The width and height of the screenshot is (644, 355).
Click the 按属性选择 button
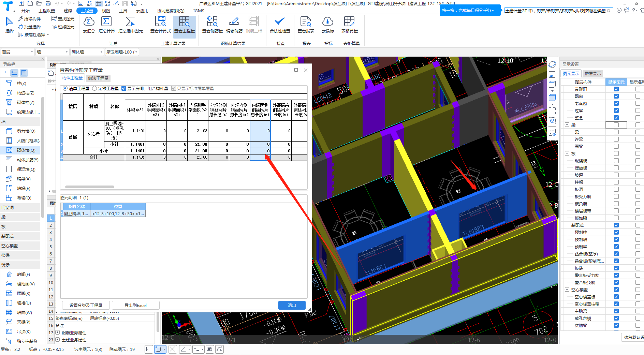[33, 34]
